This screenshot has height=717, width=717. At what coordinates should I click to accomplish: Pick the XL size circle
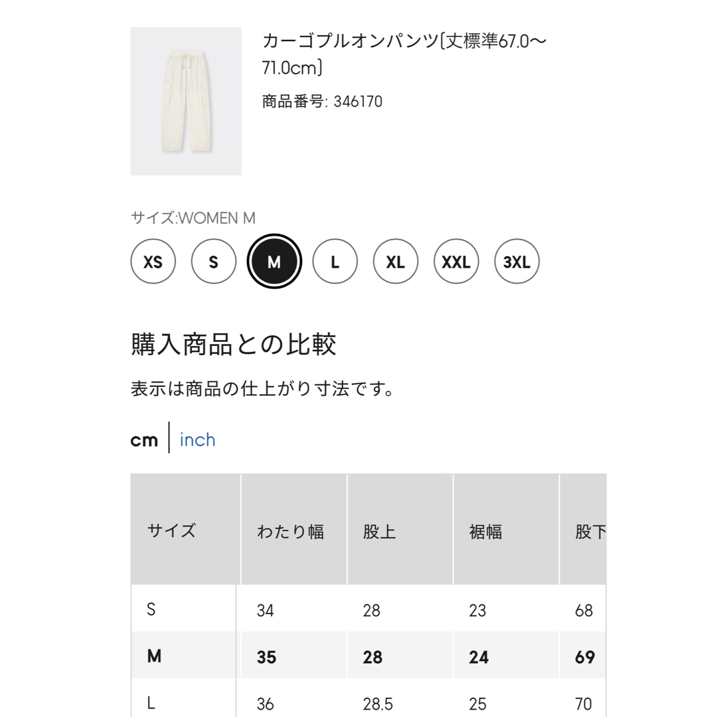(x=396, y=262)
